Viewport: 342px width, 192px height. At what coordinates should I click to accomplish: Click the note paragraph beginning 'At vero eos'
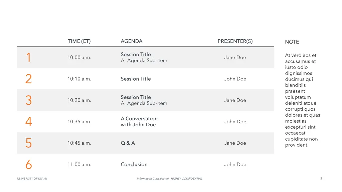pos(303,100)
